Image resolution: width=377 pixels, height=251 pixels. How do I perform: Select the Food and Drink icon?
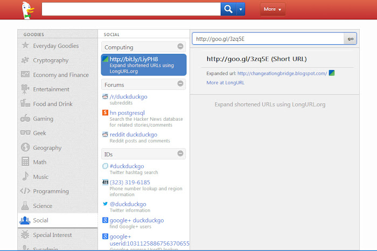(x=25, y=103)
